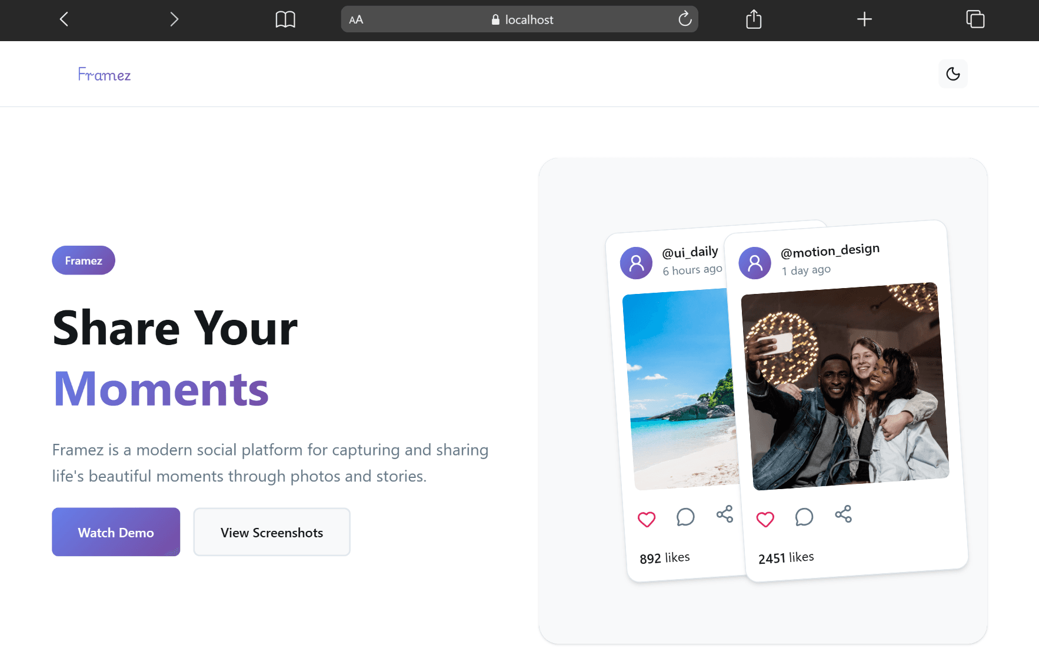1039x649 pixels.
Task: Click the heart icon on the @ui_daily post
Action: point(647,519)
